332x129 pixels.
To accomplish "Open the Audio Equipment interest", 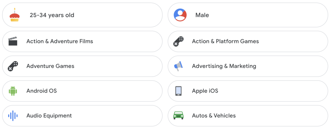I will click(82, 116).
